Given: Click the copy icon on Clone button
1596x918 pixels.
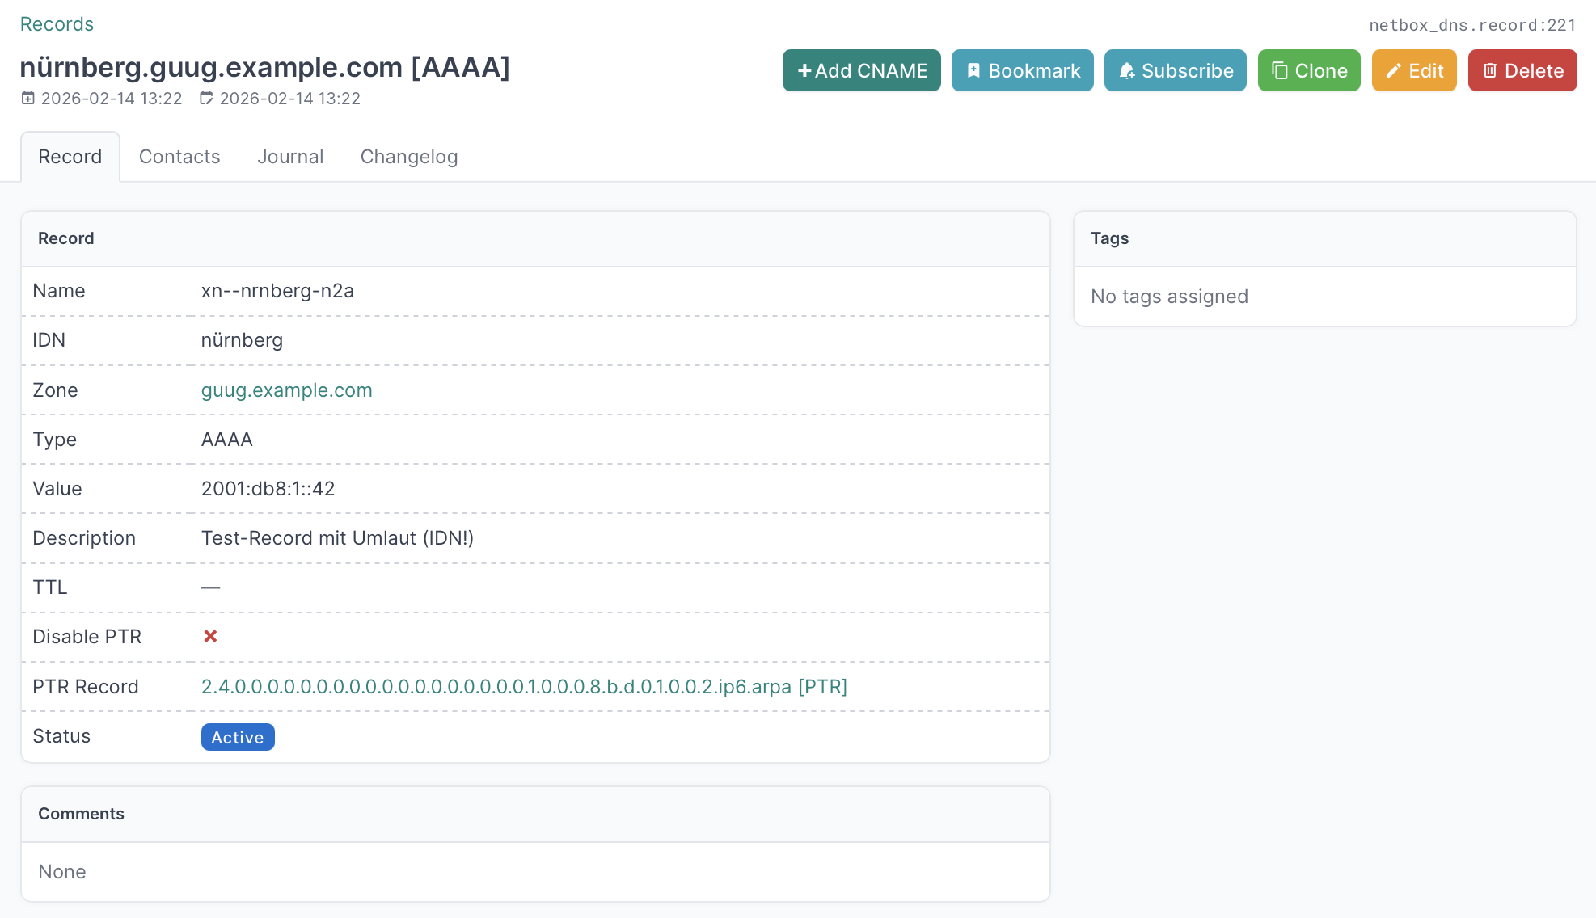Looking at the screenshot, I should 1280,71.
